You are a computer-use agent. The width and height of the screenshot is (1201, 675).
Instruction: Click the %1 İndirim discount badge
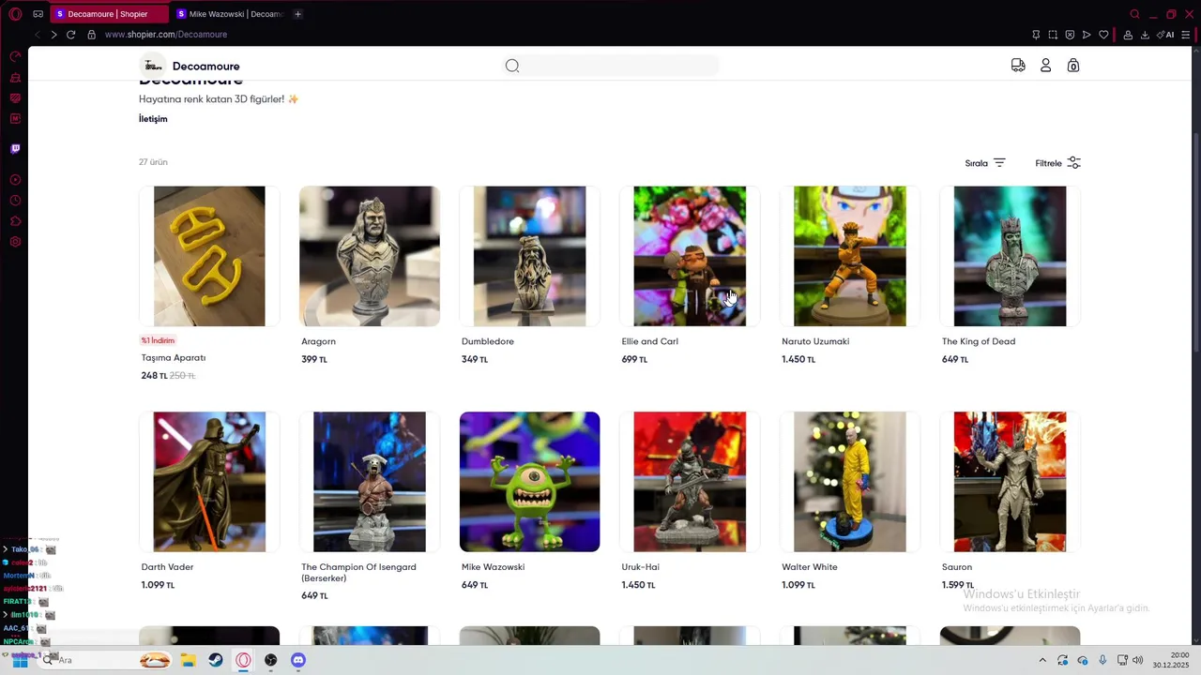coord(158,340)
